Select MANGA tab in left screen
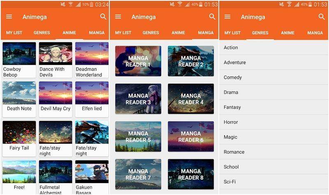 [x=97, y=33]
